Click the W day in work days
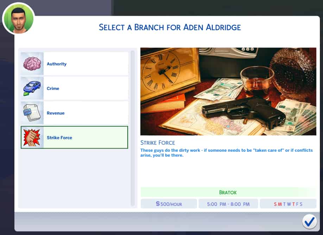 click(x=289, y=204)
